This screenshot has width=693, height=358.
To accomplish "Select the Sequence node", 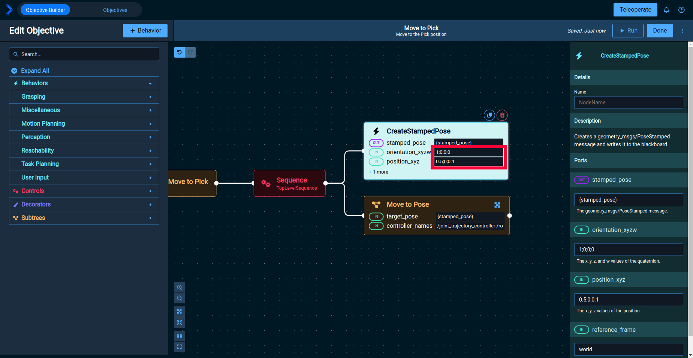I will [290, 183].
